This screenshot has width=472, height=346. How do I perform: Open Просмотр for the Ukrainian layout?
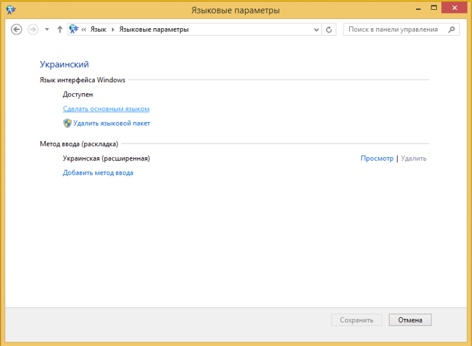tap(377, 158)
